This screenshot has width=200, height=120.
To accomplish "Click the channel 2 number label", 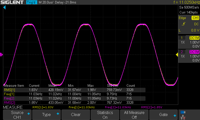I will point(182,52).
